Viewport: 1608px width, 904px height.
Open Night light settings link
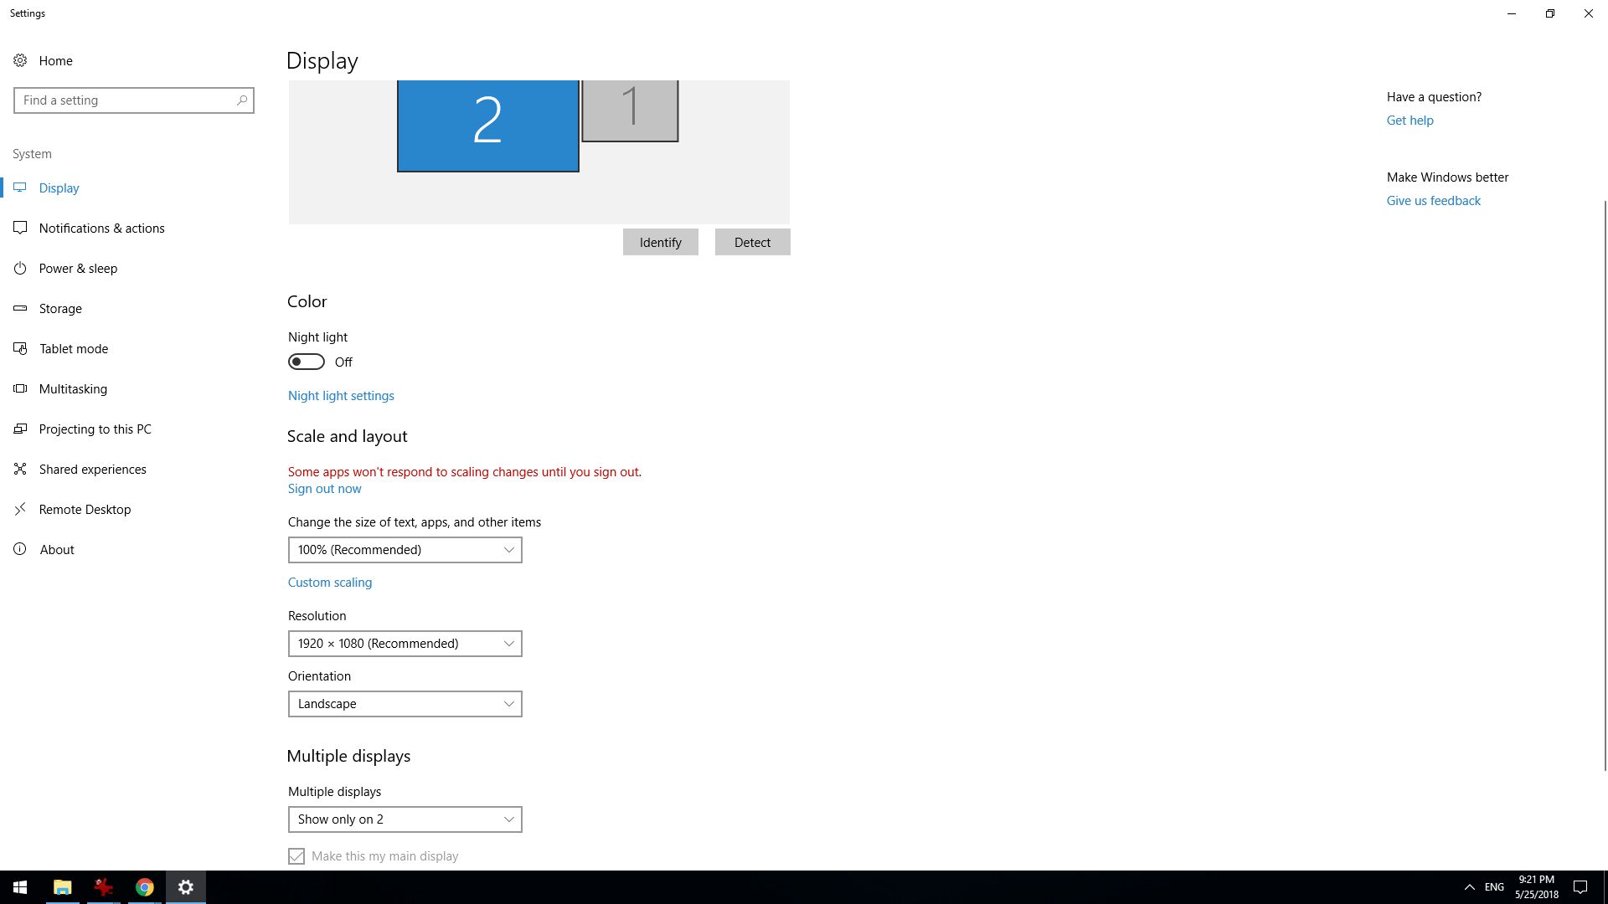[x=341, y=395]
